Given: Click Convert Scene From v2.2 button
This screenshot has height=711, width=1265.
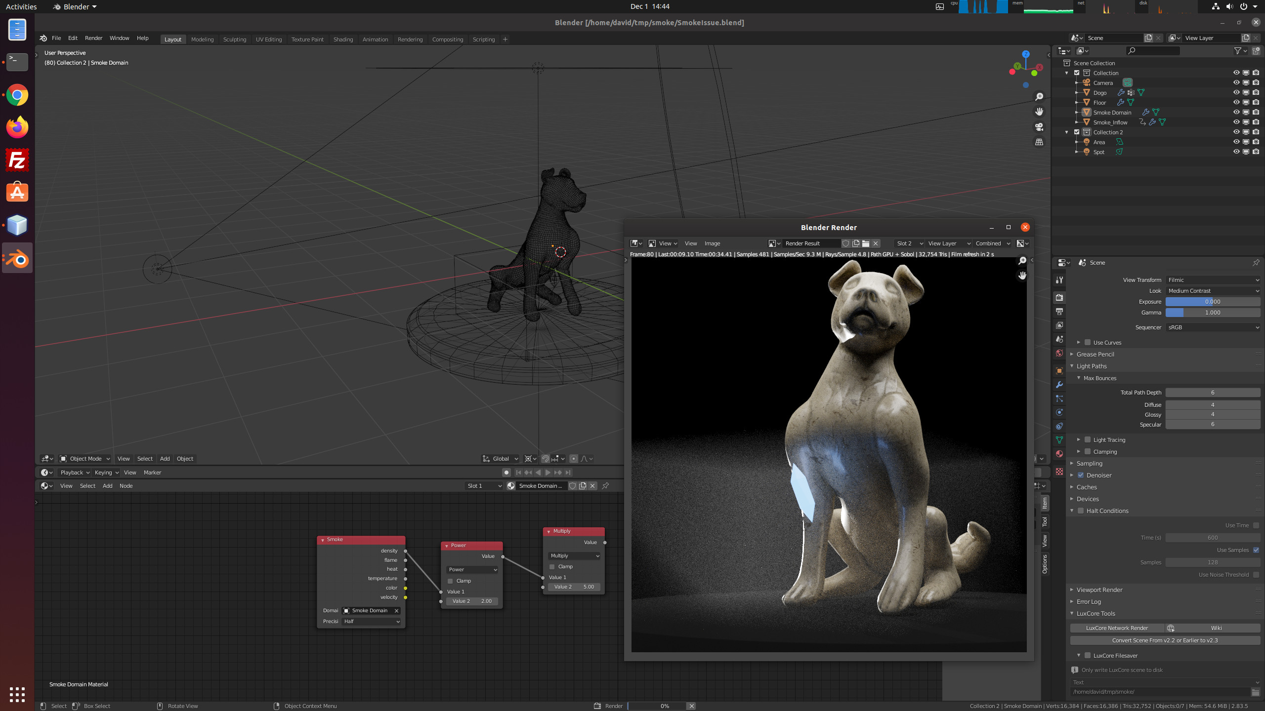Looking at the screenshot, I should tap(1165, 640).
